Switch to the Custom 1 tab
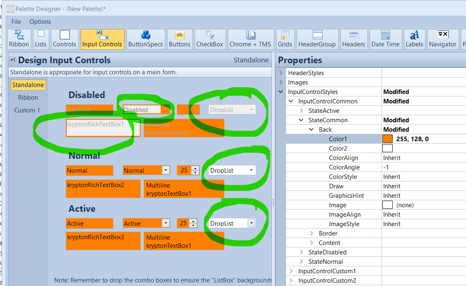This screenshot has height=286, width=466. [27, 110]
